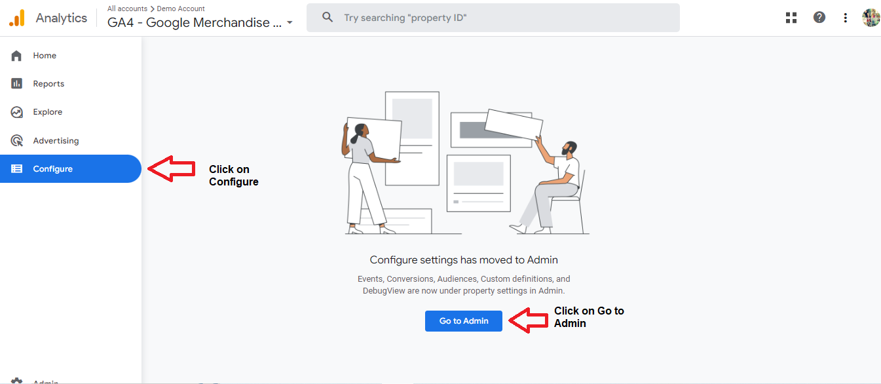Screen dimensions: 881x384
Task: Click the Demo Account breadcrumb
Action: click(181, 9)
